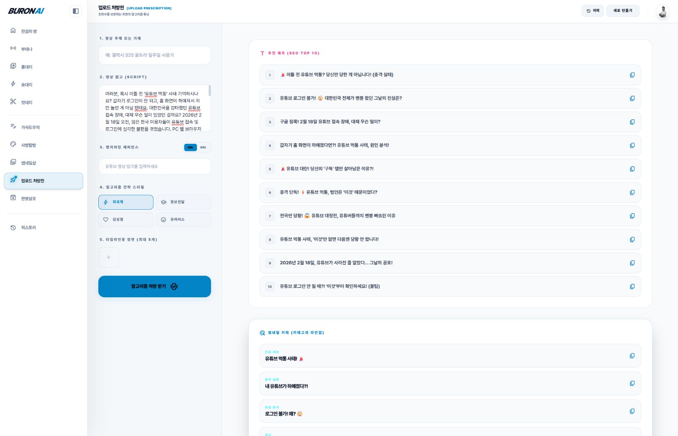Click the image icon beside 썸네일샵

click(x=13, y=162)
